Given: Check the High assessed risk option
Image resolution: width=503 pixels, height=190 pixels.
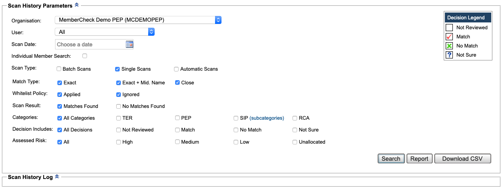Looking at the screenshot, I should (119, 142).
